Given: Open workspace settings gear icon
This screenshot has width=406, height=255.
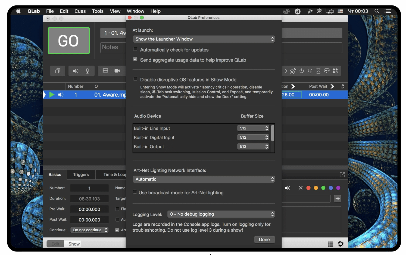Looking at the screenshot, I should click(341, 244).
